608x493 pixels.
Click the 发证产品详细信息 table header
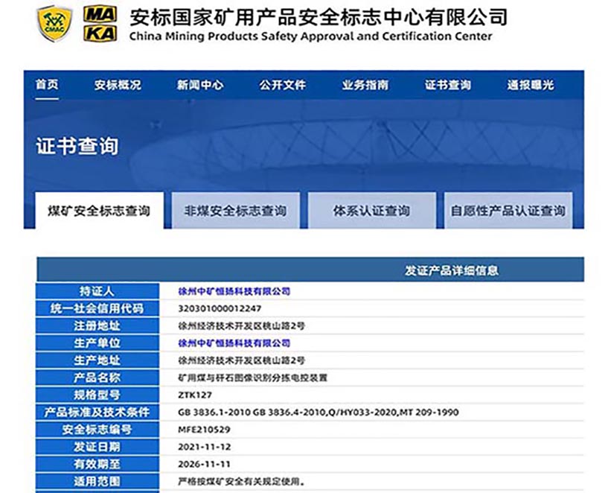[451, 270]
